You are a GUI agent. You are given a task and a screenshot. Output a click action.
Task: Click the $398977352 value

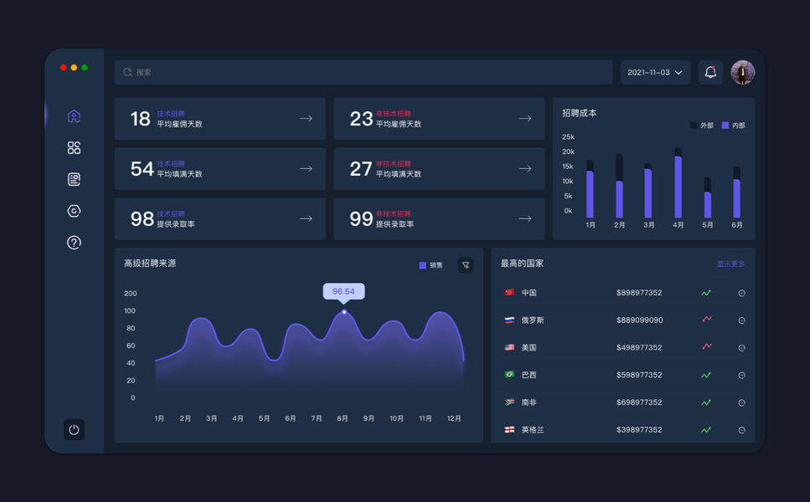(x=639, y=429)
